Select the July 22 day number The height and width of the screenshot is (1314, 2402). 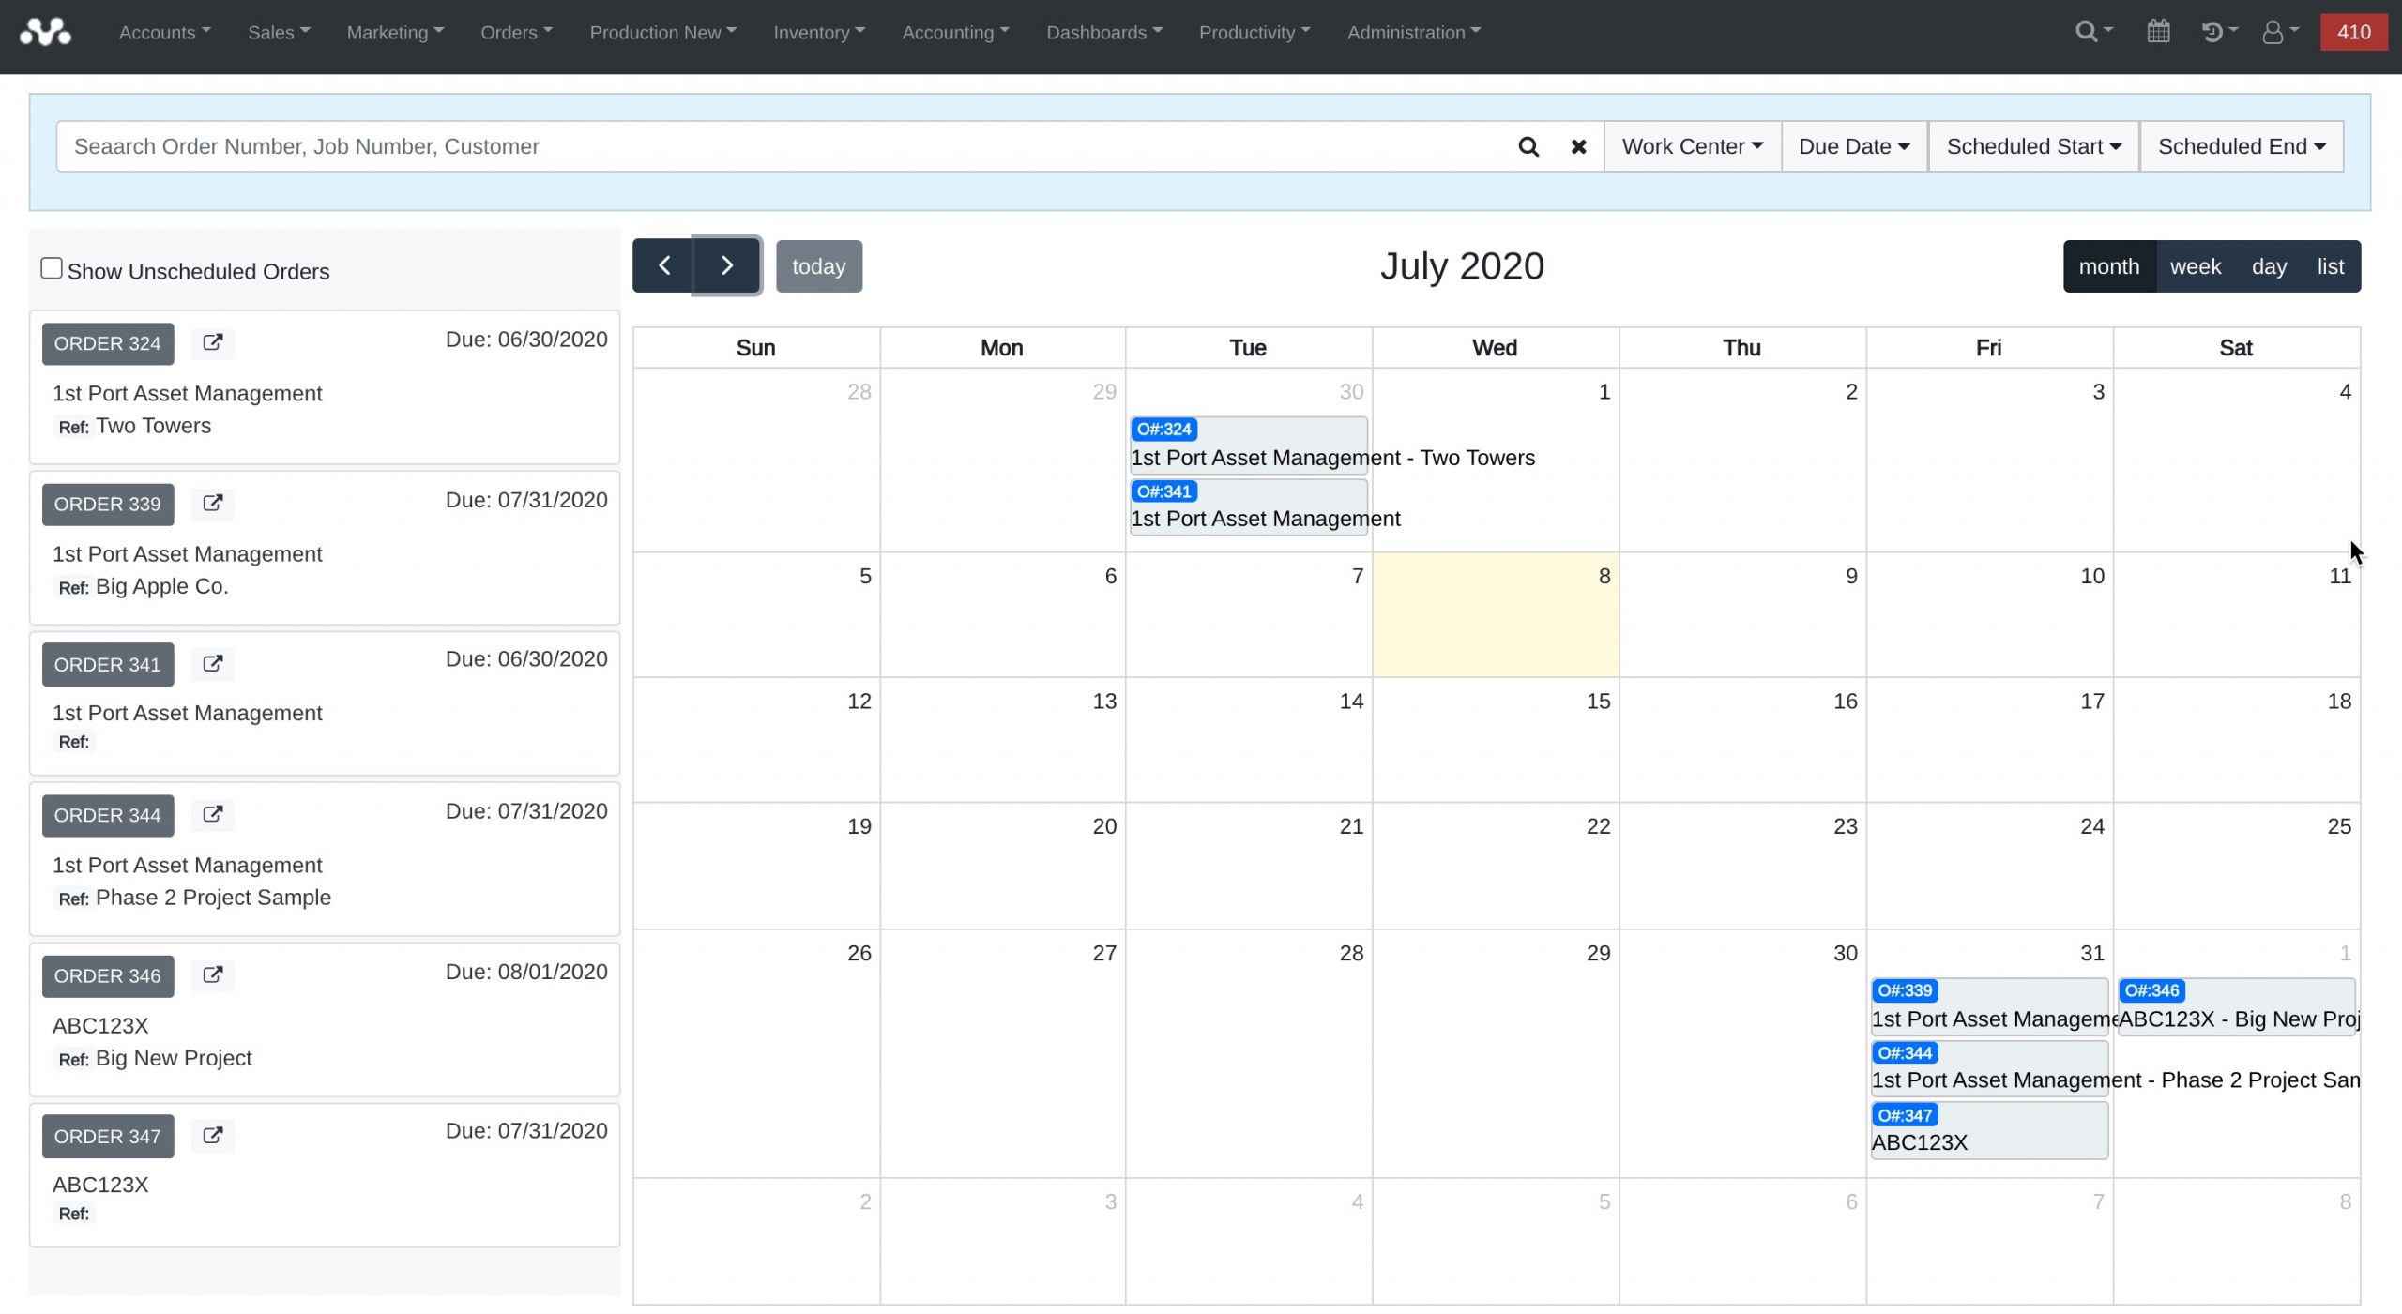tap(1598, 826)
